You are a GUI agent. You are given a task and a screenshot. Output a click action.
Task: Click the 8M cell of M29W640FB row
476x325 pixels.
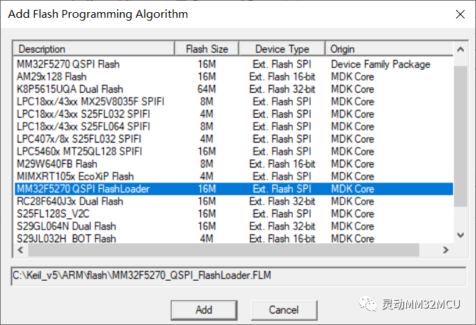click(207, 164)
